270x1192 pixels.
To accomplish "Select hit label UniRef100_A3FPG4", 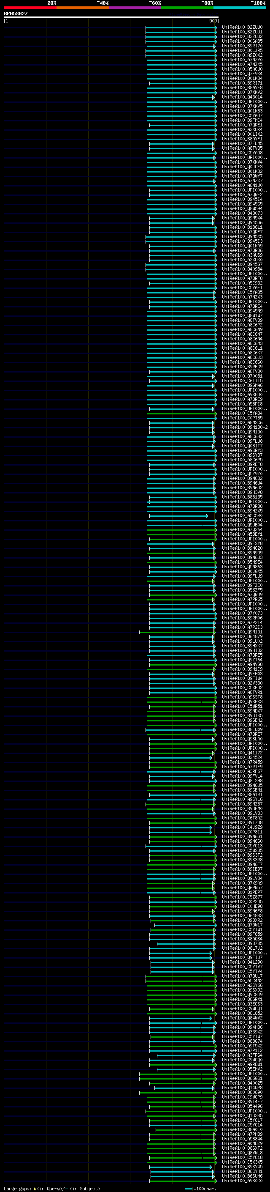I will tap(242, 1055).
